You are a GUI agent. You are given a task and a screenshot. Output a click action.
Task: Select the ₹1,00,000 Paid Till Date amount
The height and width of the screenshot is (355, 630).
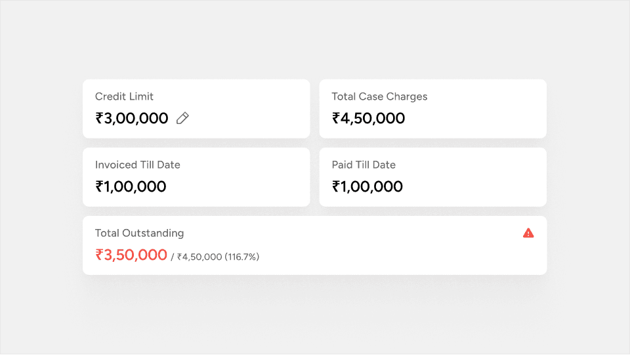(x=367, y=187)
